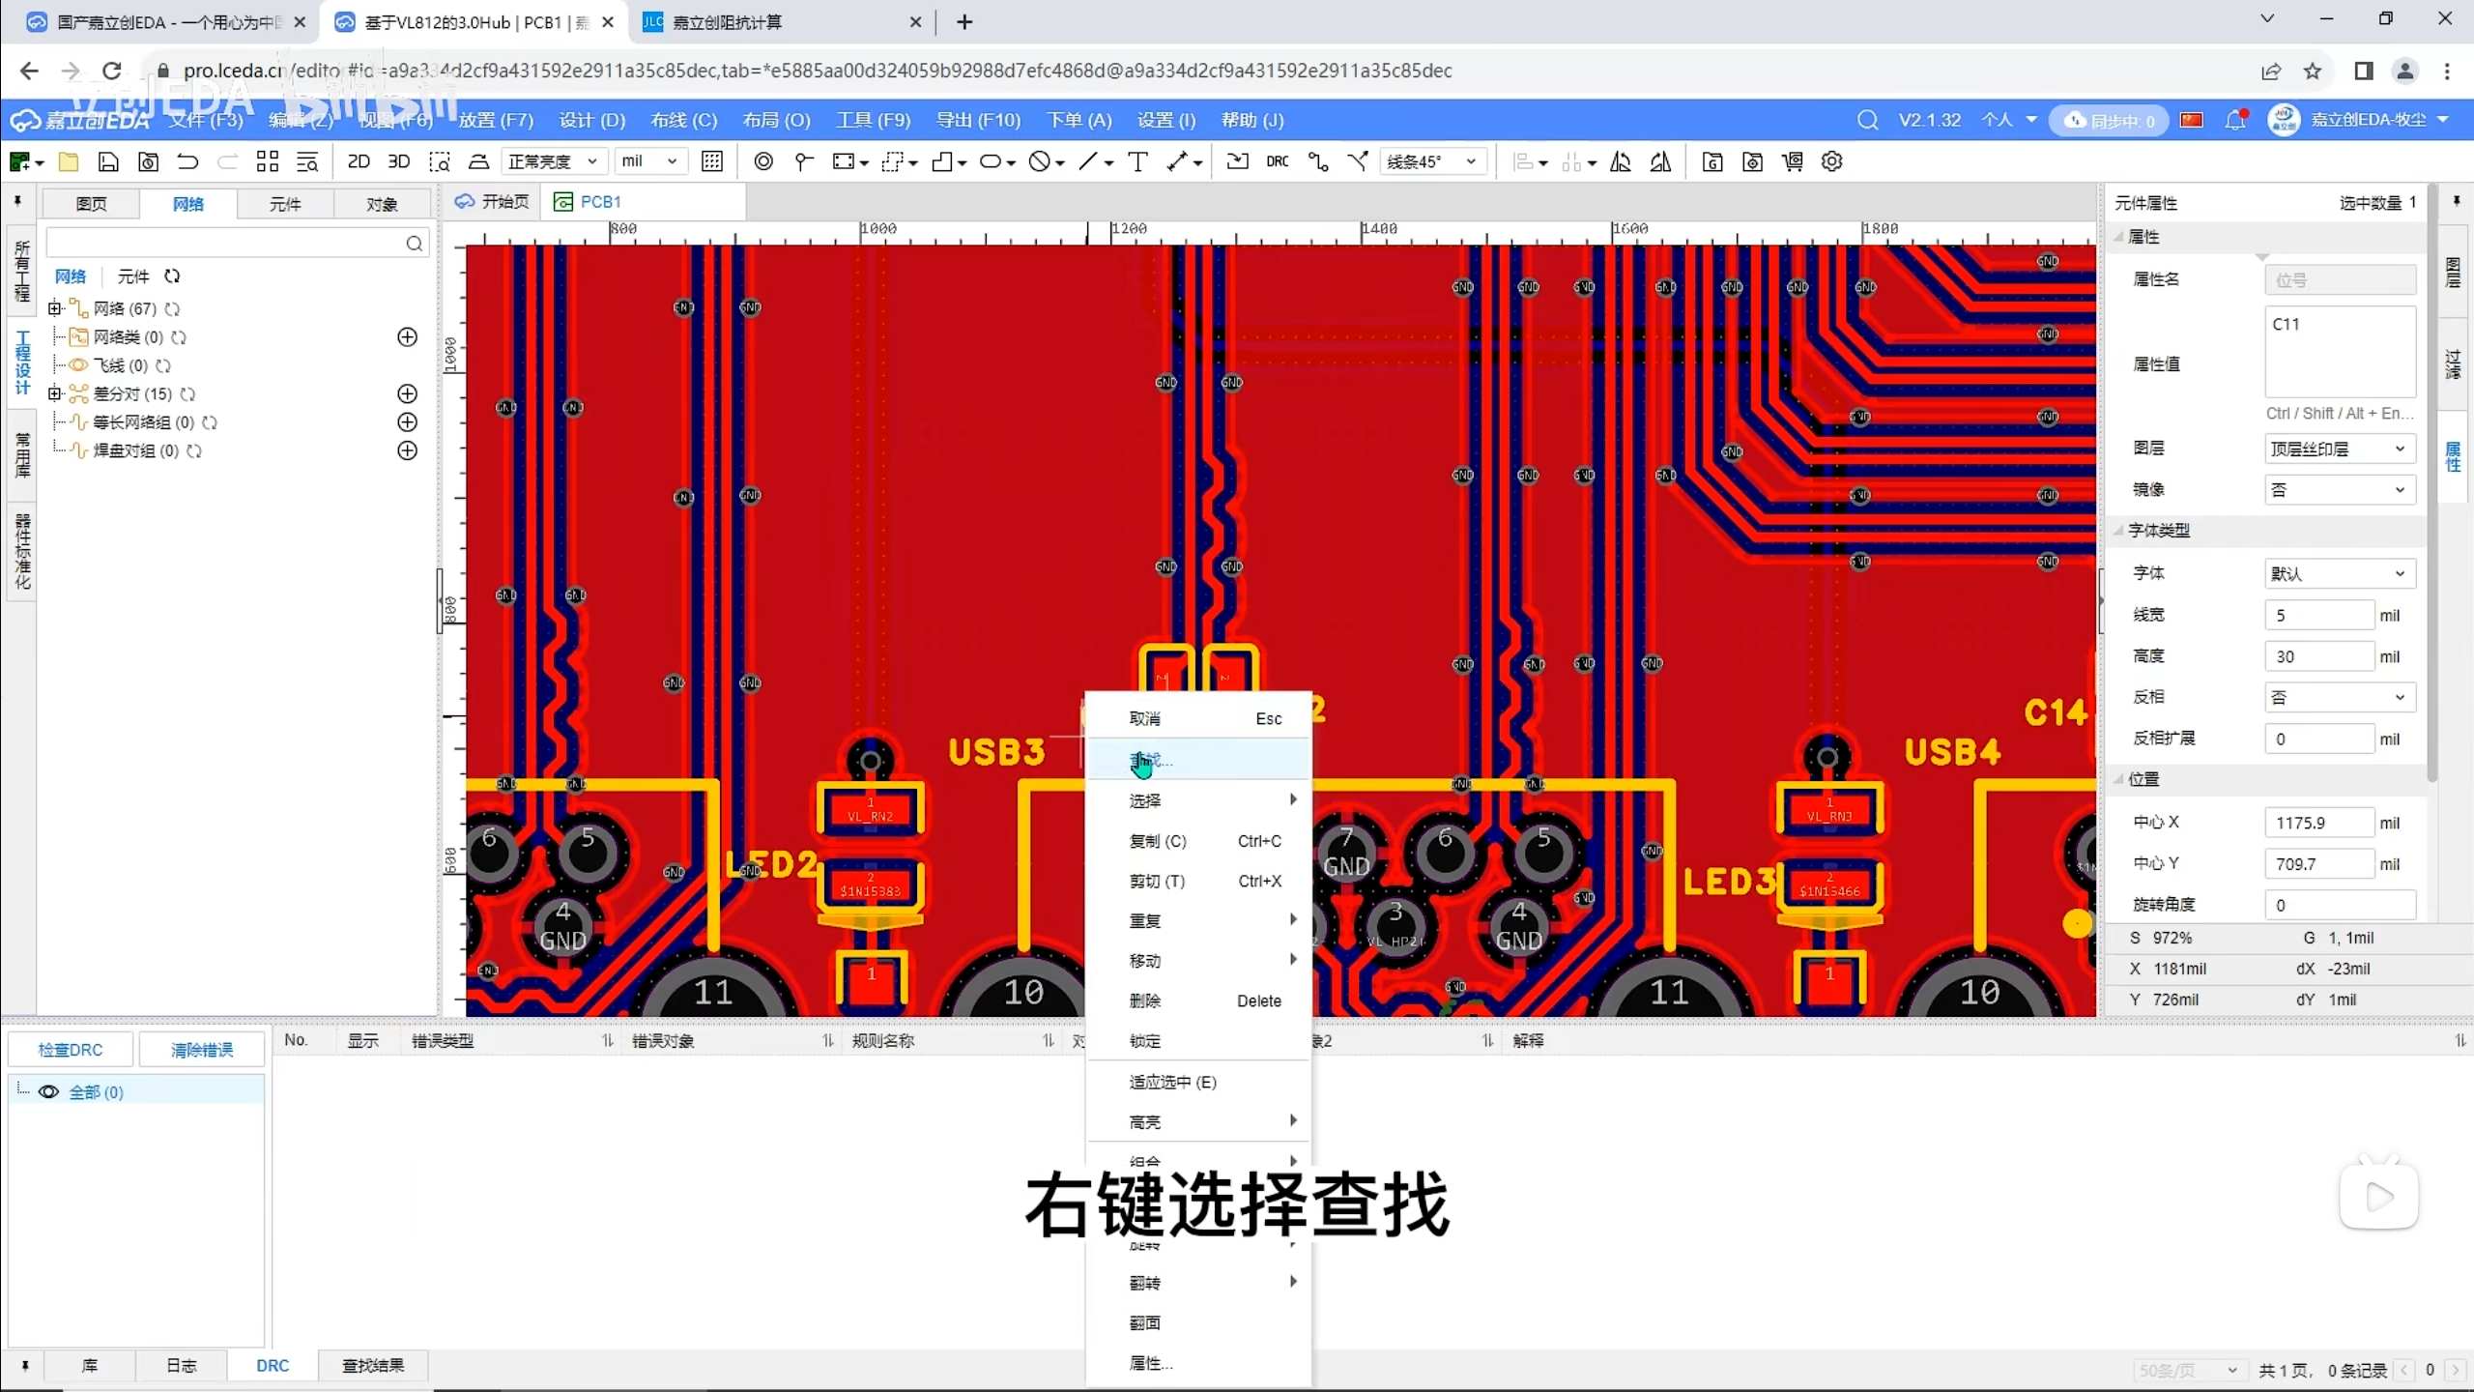Screen dimensions: 2474x1392
Task: Click the 线宽 input field
Action: (x=2317, y=615)
